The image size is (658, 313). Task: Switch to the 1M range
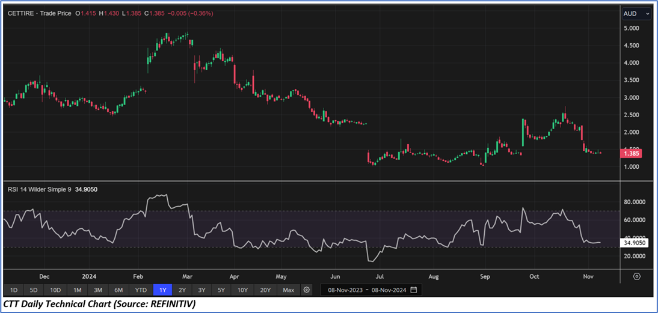pyautogui.click(x=78, y=290)
